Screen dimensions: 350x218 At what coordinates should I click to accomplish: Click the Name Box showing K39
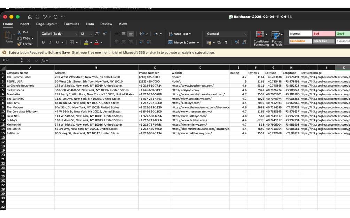pyautogui.click(x=10, y=60)
